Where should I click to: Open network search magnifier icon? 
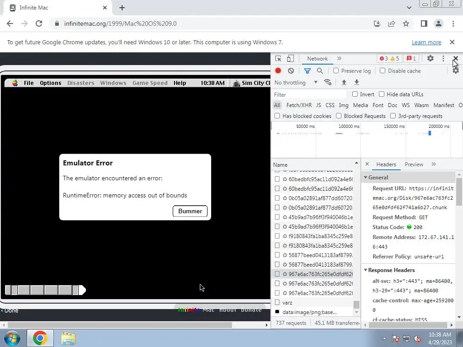[x=320, y=70]
